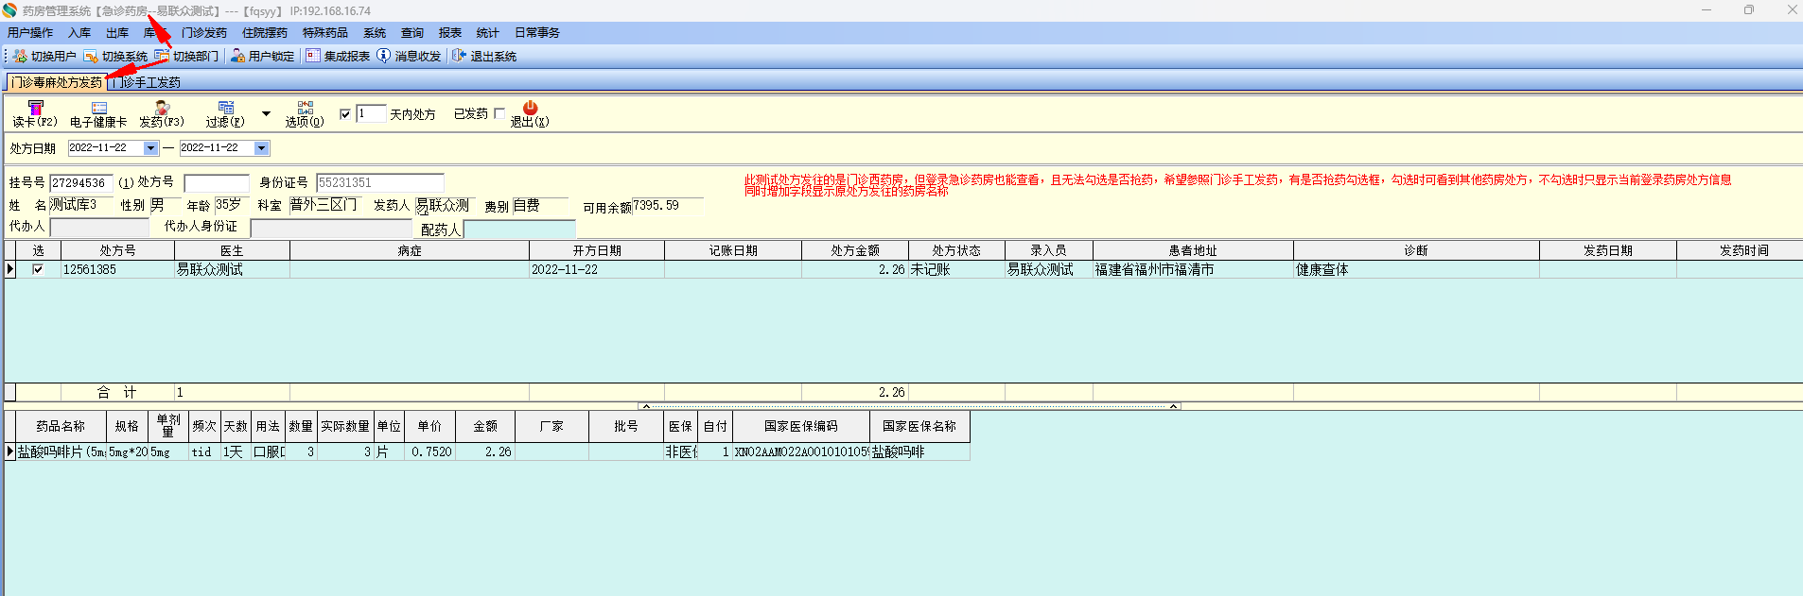The height and width of the screenshot is (596, 1803).
Task: Click the 过滤(F) filter icon
Action: [x=225, y=108]
